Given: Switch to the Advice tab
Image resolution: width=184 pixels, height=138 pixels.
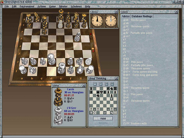Looking at the screenshot, I should coord(126,16).
